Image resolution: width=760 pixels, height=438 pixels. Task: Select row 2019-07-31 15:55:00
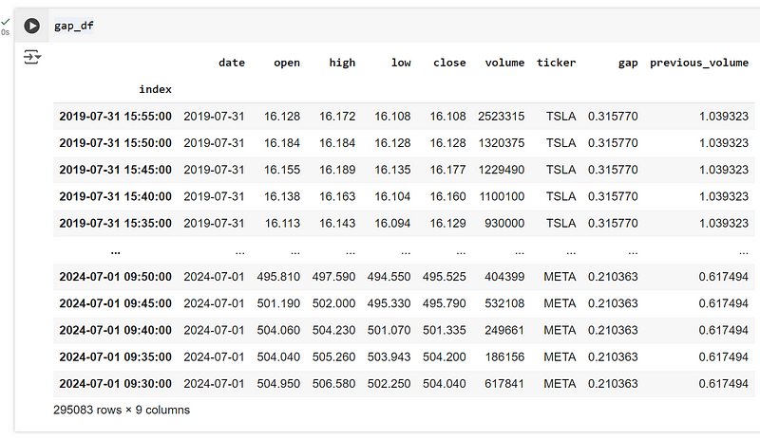click(x=404, y=117)
